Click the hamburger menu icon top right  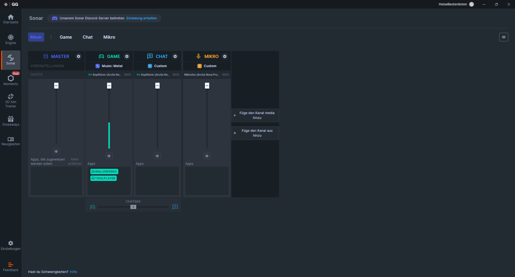click(503, 37)
